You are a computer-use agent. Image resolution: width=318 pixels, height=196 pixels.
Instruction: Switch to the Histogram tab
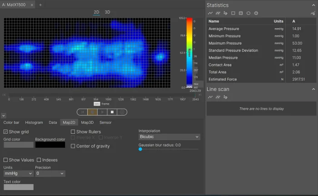34,122
